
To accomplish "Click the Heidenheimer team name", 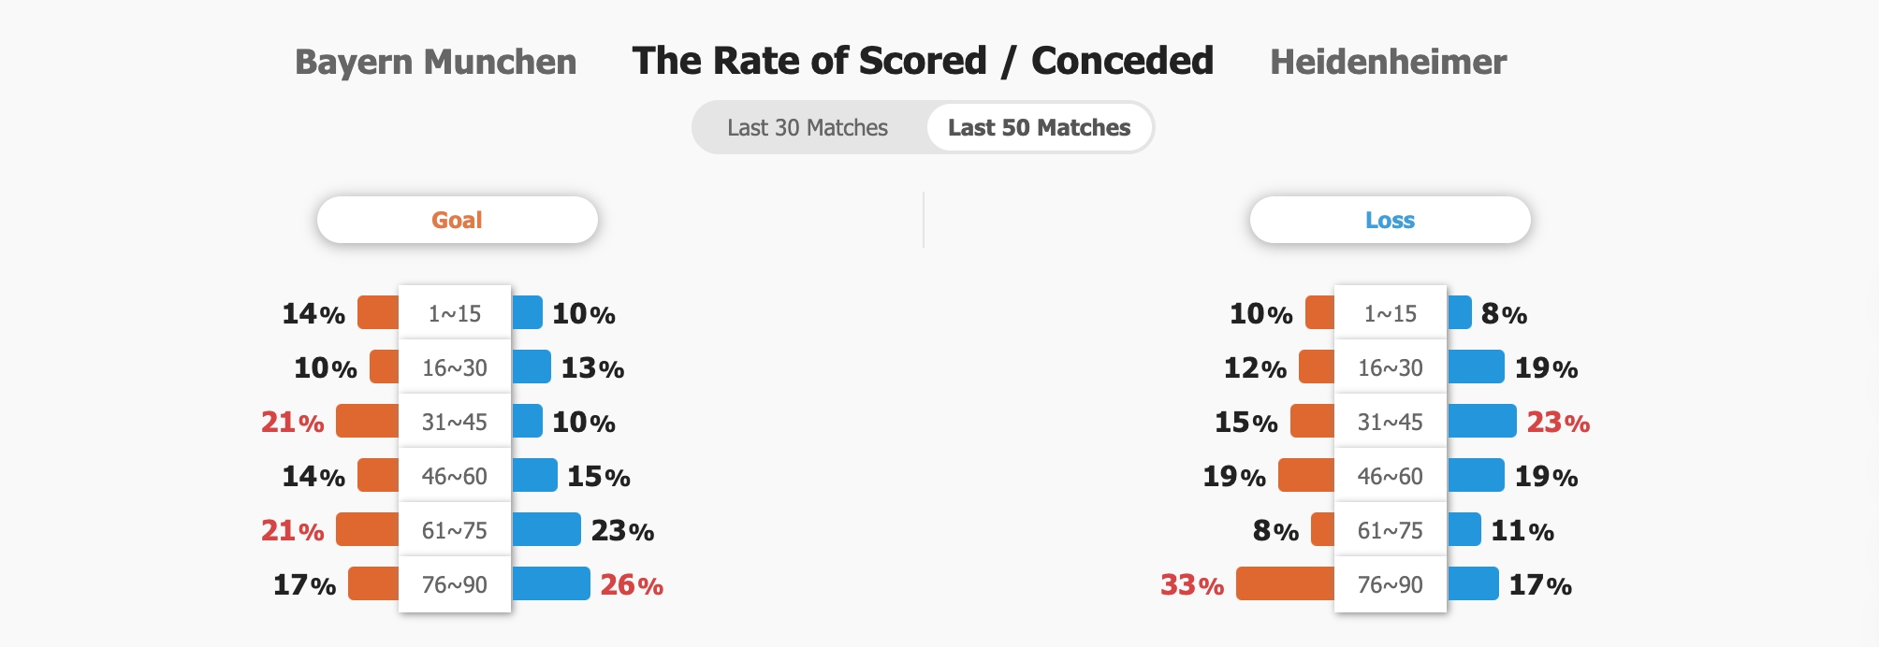I will tap(1388, 63).
